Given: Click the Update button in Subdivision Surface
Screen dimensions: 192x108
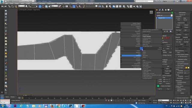Looking at the screenshot, I should (x=182, y=93).
